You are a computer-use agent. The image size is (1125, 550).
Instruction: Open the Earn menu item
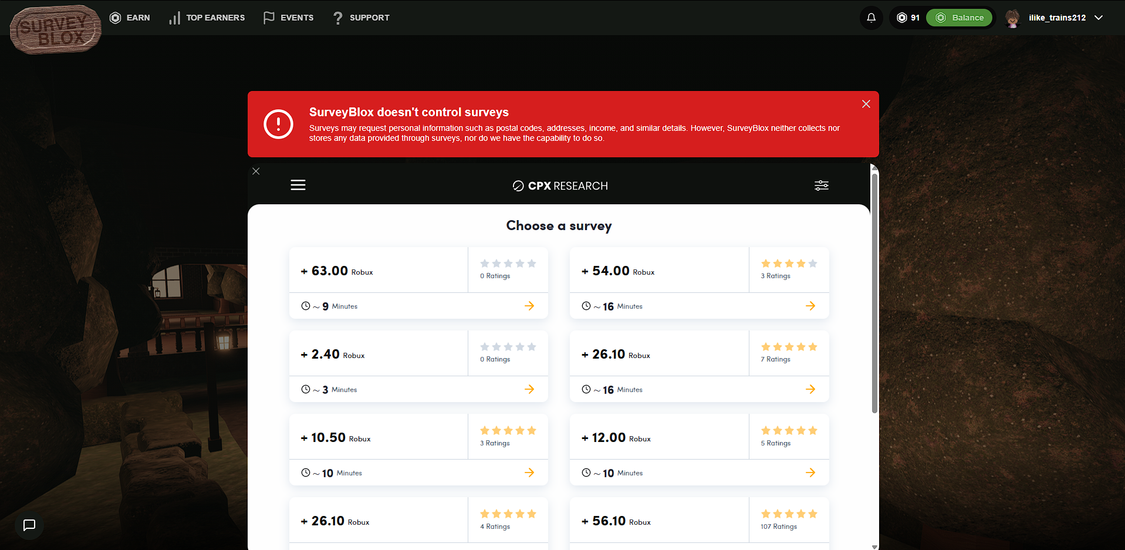130,18
